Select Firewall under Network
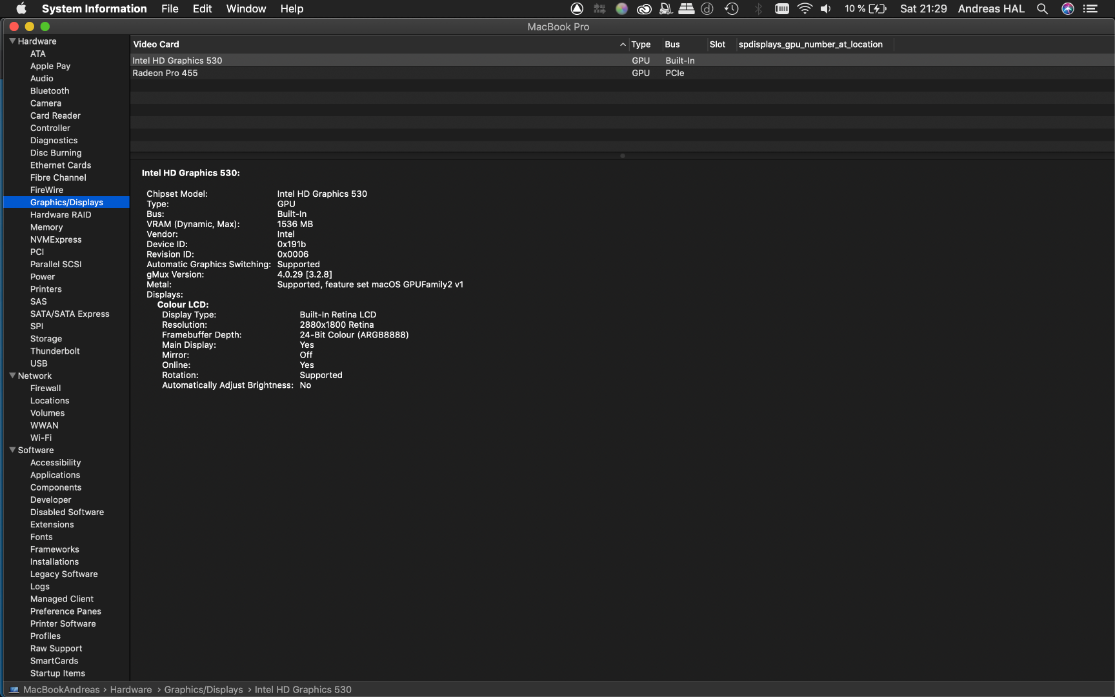The width and height of the screenshot is (1115, 697). click(x=45, y=388)
